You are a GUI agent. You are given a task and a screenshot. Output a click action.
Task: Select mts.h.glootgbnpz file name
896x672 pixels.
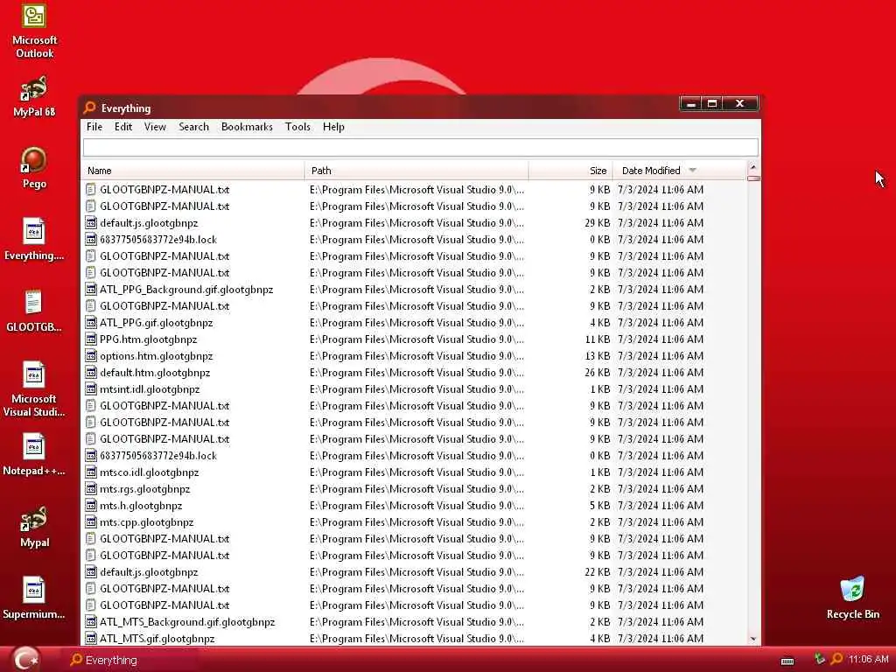[x=141, y=505]
